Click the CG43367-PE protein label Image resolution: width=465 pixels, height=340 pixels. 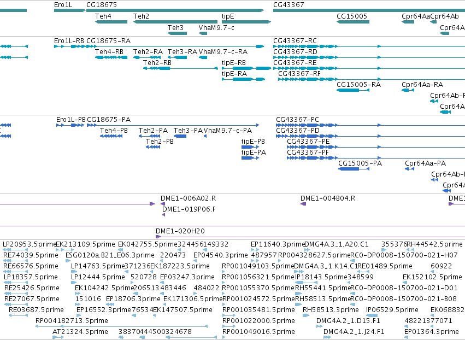[308, 142]
